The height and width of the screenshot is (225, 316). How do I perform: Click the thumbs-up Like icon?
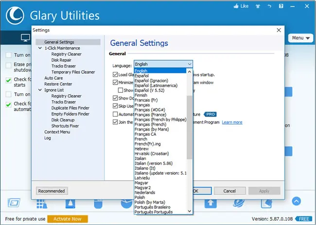(236, 6)
